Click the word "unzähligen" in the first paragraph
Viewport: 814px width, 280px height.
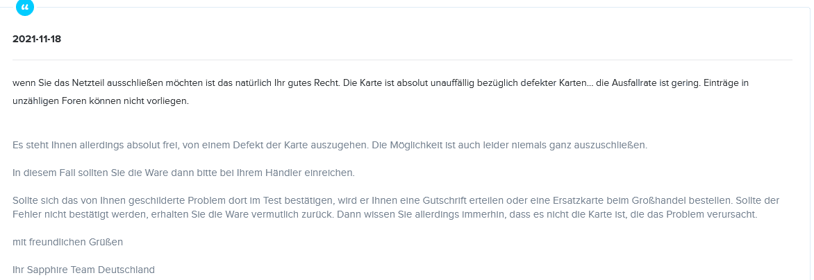pos(34,100)
